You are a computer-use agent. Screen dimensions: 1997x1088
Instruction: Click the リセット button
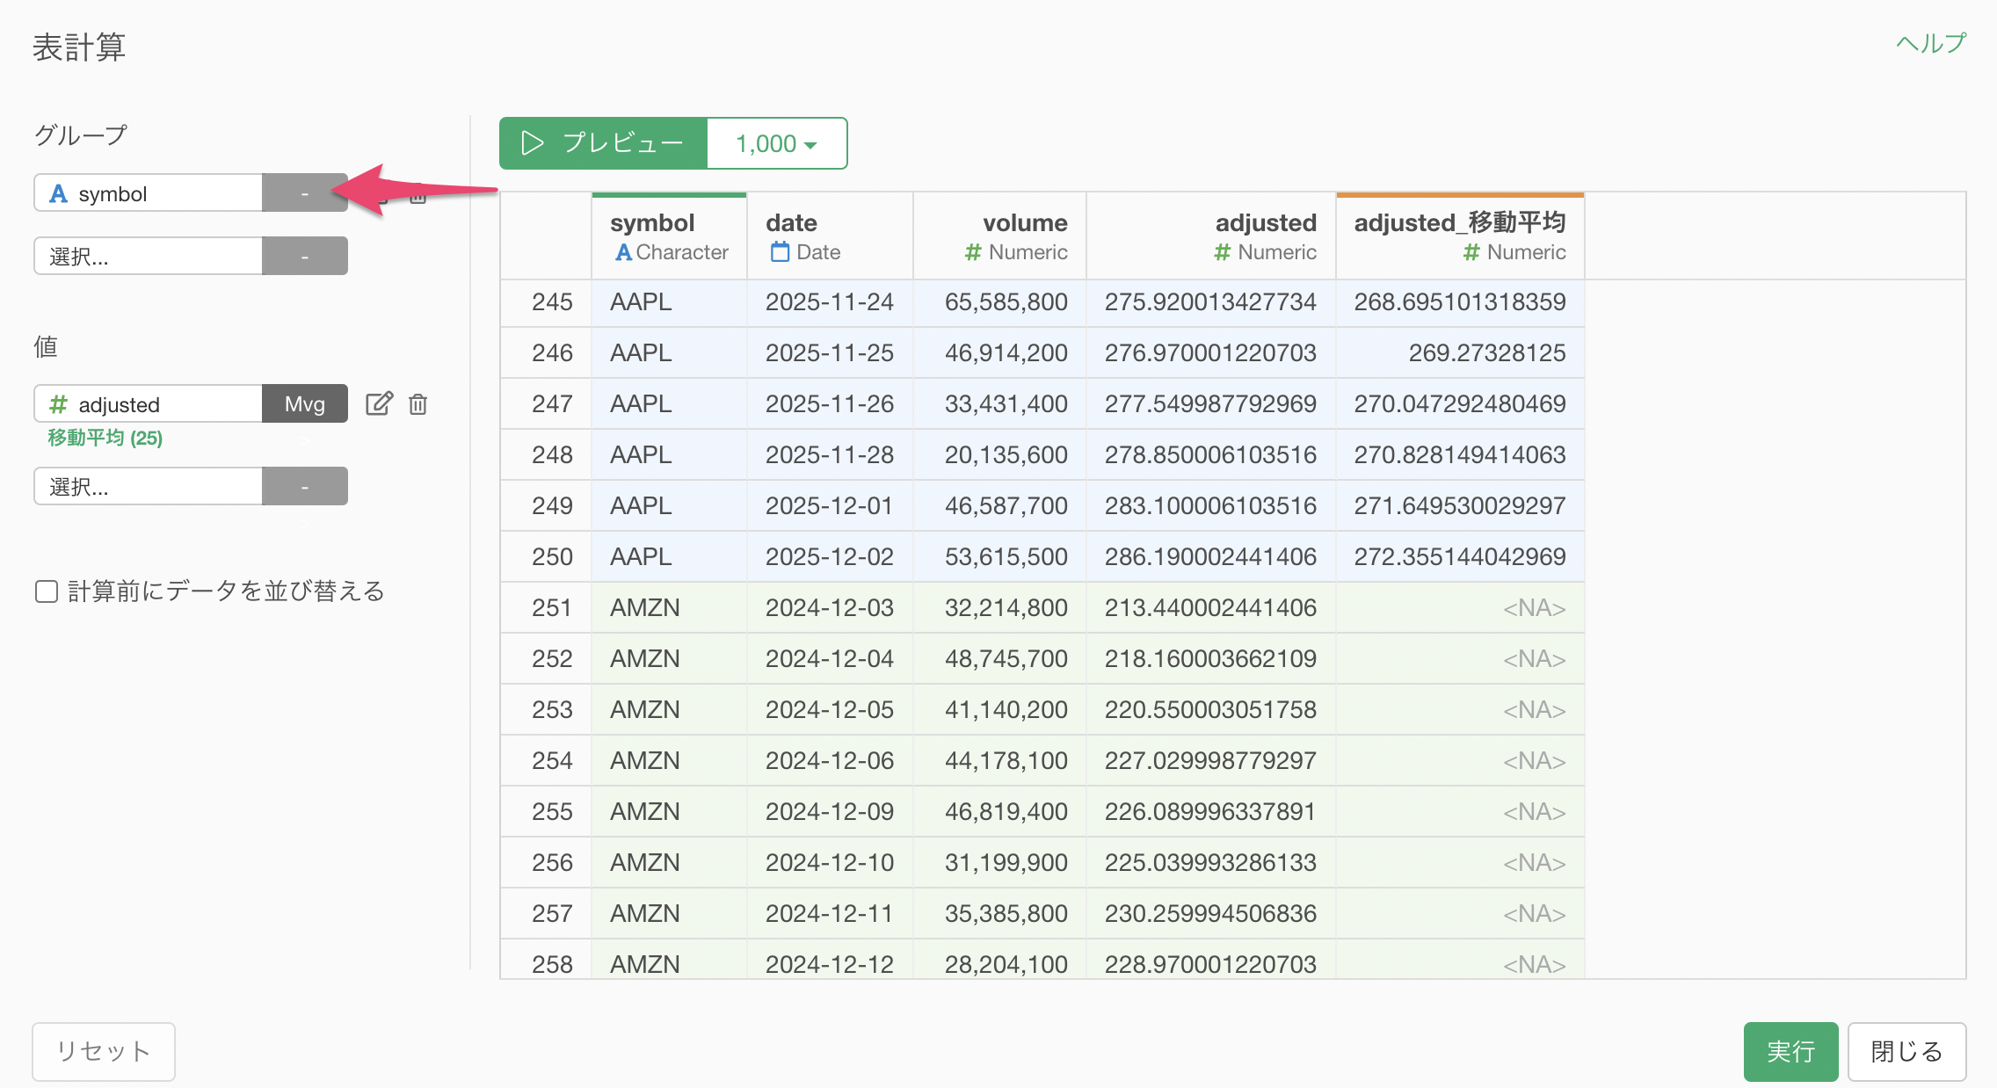(x=104, y=1051)
